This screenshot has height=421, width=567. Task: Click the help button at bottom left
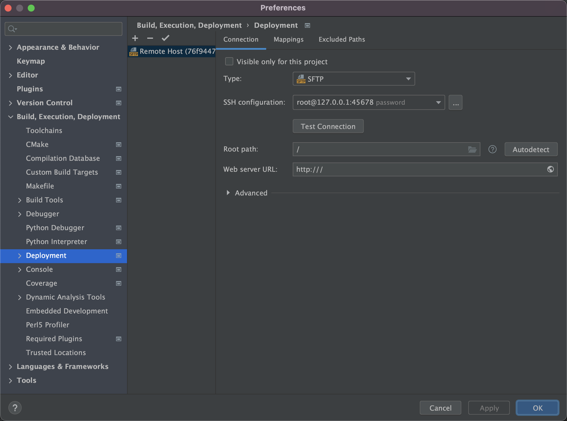[15, 408]
